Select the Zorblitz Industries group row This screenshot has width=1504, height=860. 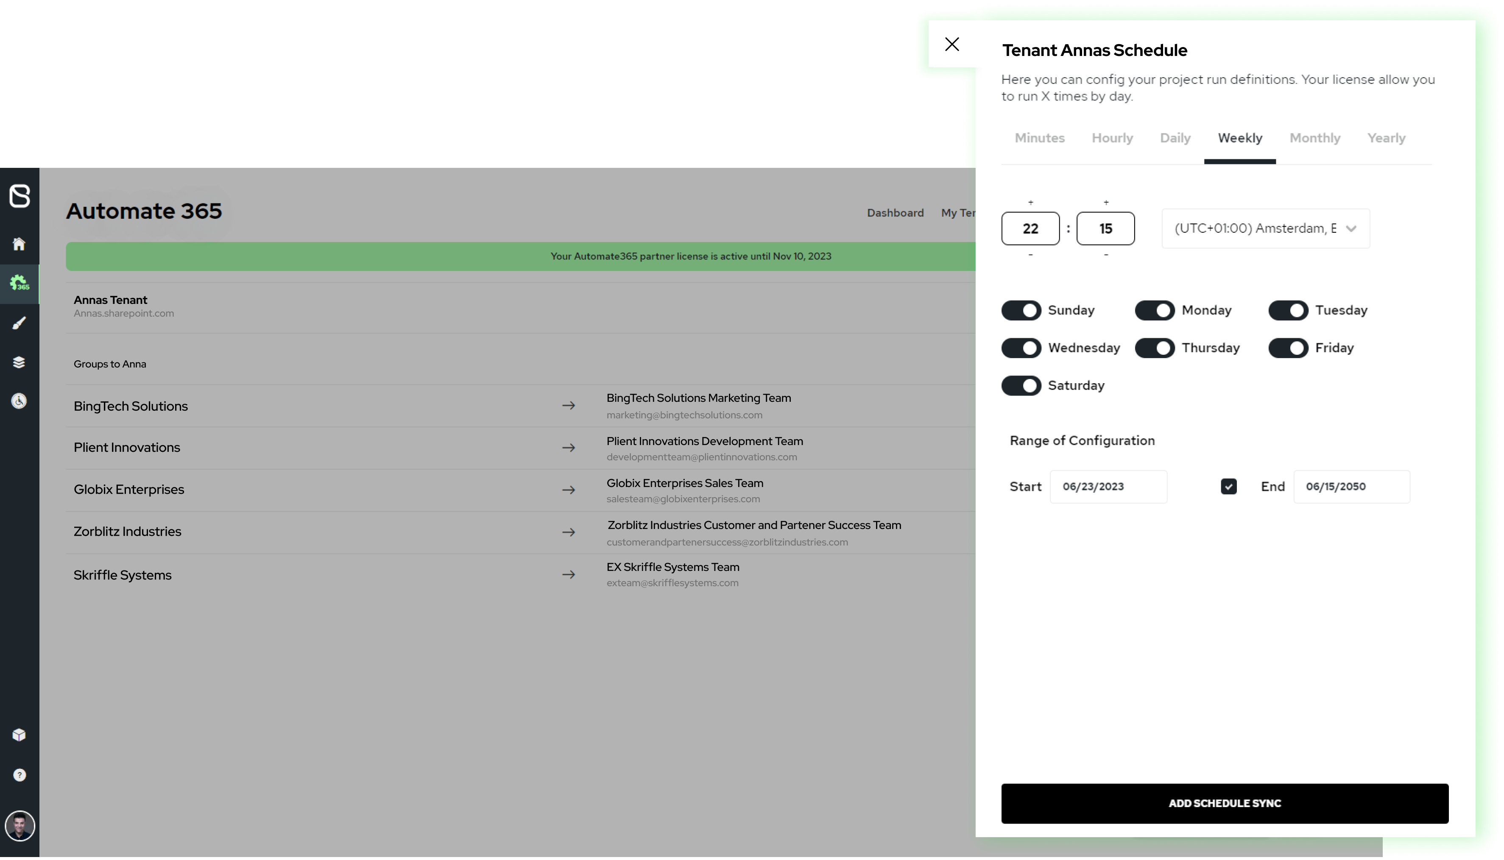(x=521, y=533)
